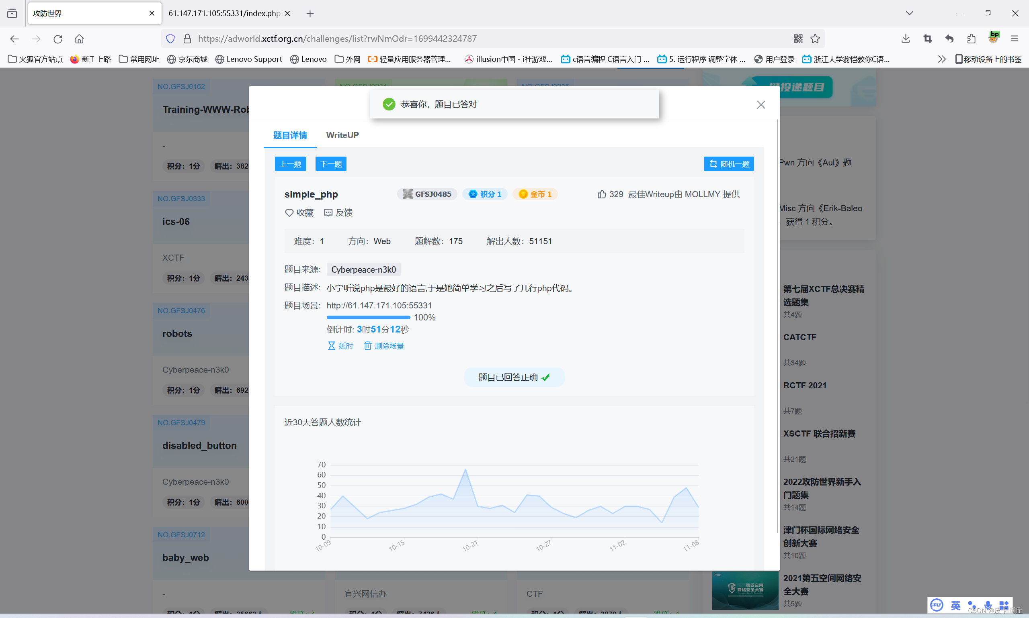Screen dimensions: 1029x618
Task: Click the page reload icon
Action: click(58, 39)
